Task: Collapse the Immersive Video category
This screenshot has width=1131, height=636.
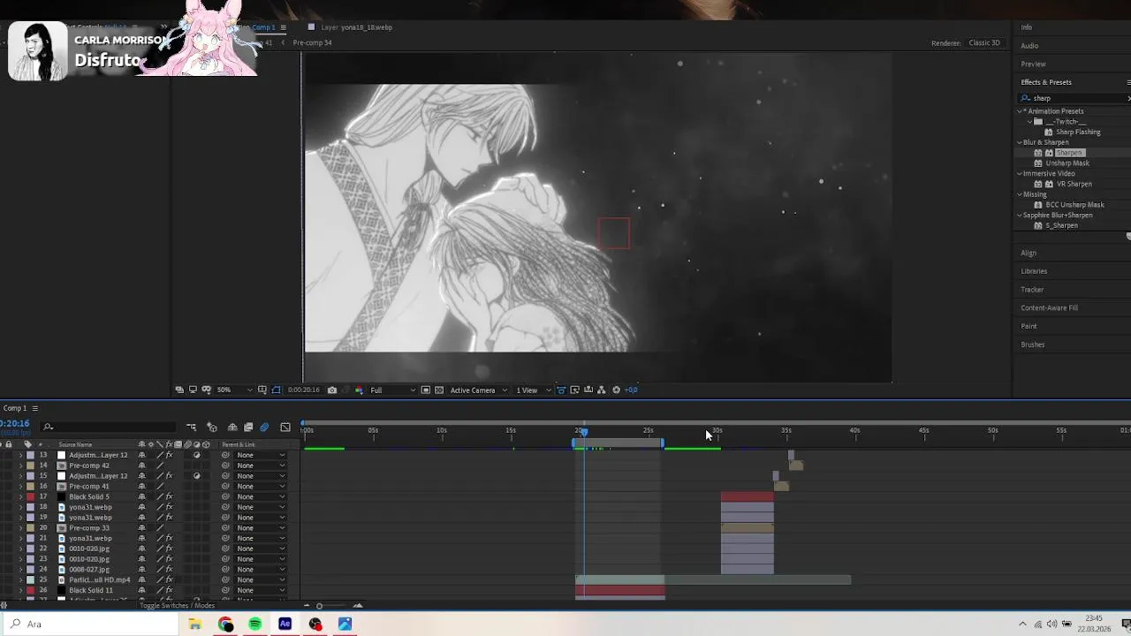Action: click(x=1020, y=174)
